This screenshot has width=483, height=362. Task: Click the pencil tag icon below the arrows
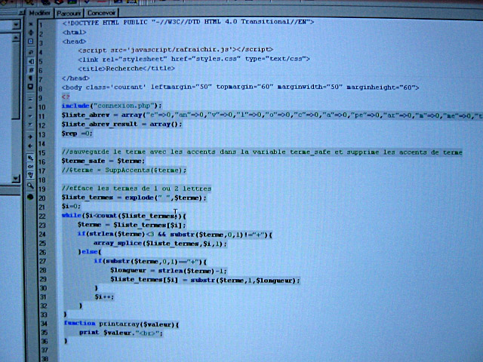pyautogui.click(x=30, y=158)
